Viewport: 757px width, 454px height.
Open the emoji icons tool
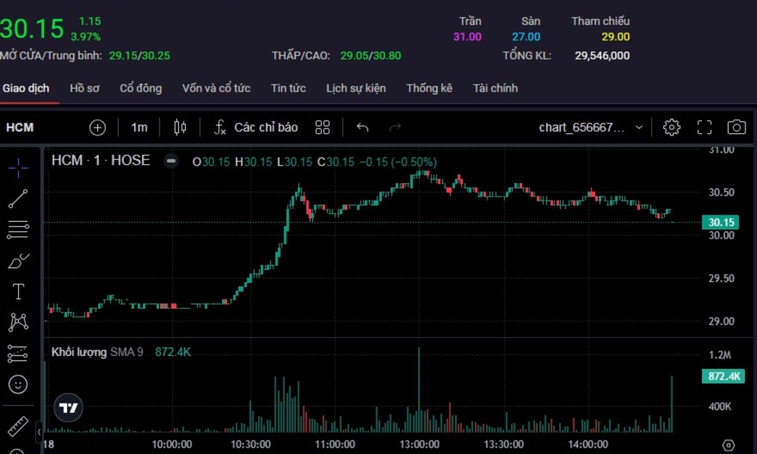(19, 384)
